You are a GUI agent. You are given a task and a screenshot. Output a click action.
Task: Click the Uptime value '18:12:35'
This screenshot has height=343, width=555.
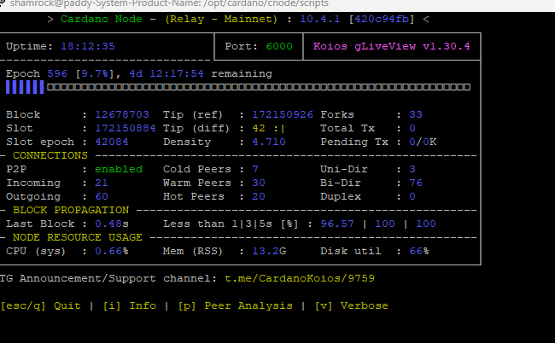pyautogui.click(x=88, y=46)
